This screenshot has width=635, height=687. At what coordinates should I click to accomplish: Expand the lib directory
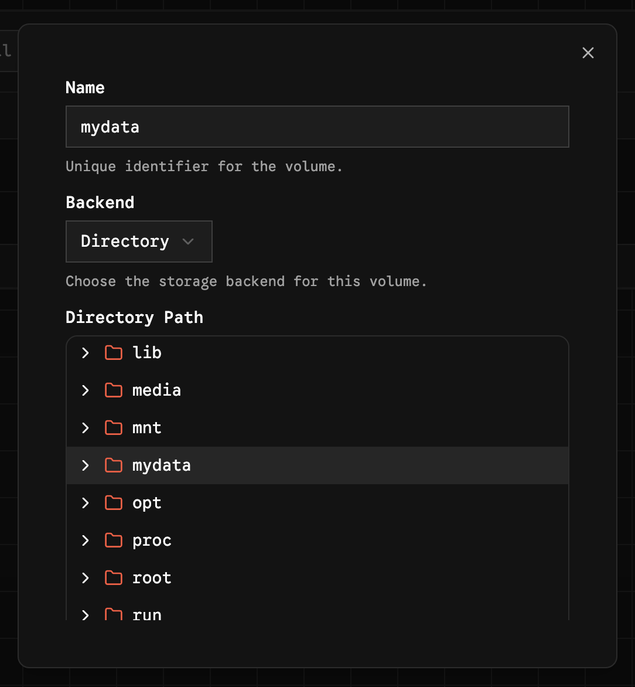point(85,352)
